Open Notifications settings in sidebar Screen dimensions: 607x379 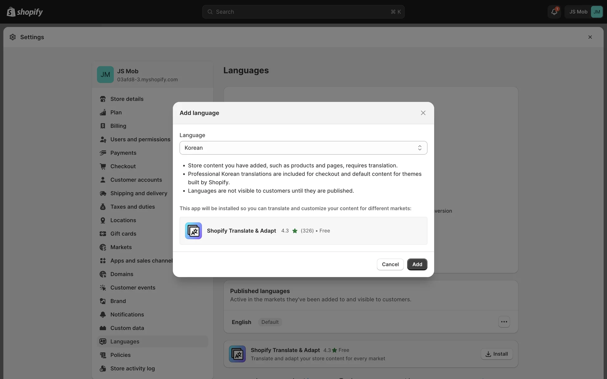click(127, 315)
